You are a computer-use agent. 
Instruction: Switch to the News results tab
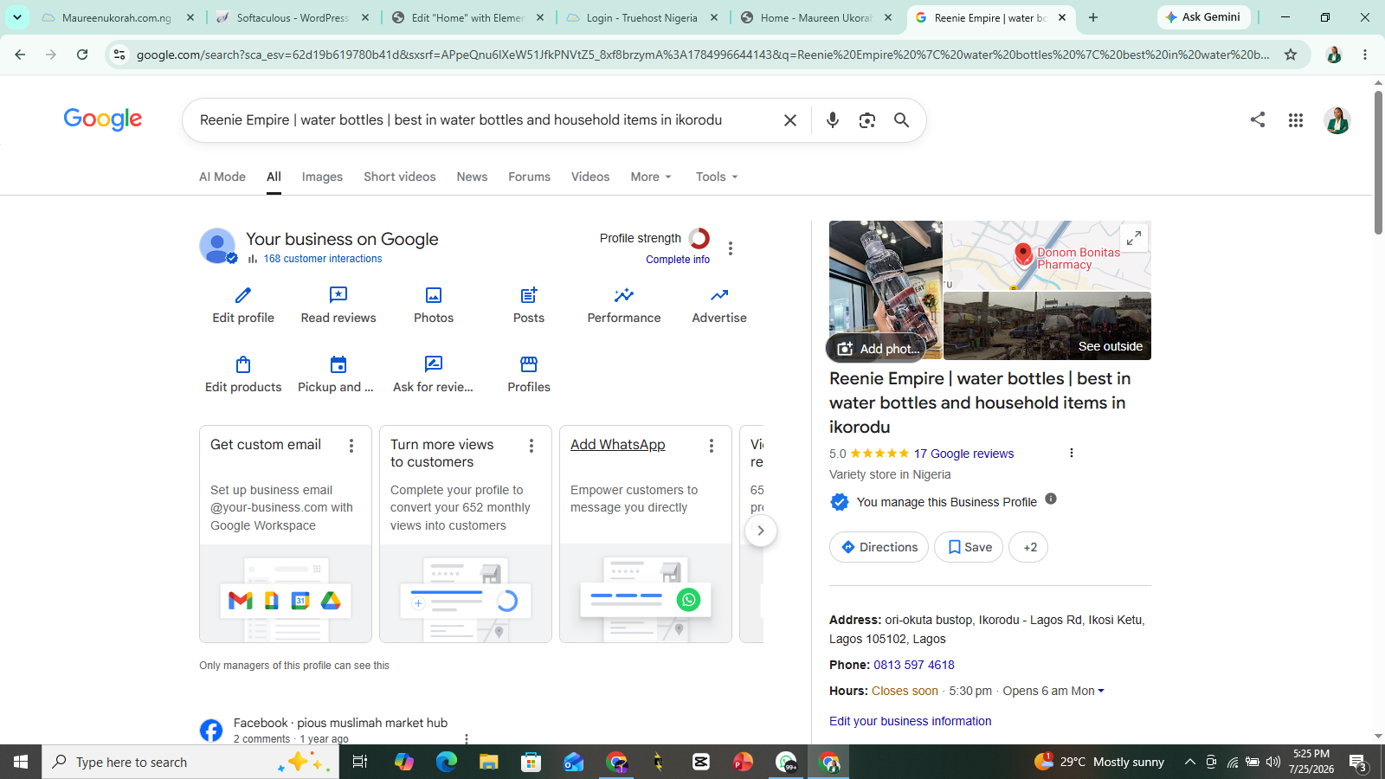[x=472, y=177]
